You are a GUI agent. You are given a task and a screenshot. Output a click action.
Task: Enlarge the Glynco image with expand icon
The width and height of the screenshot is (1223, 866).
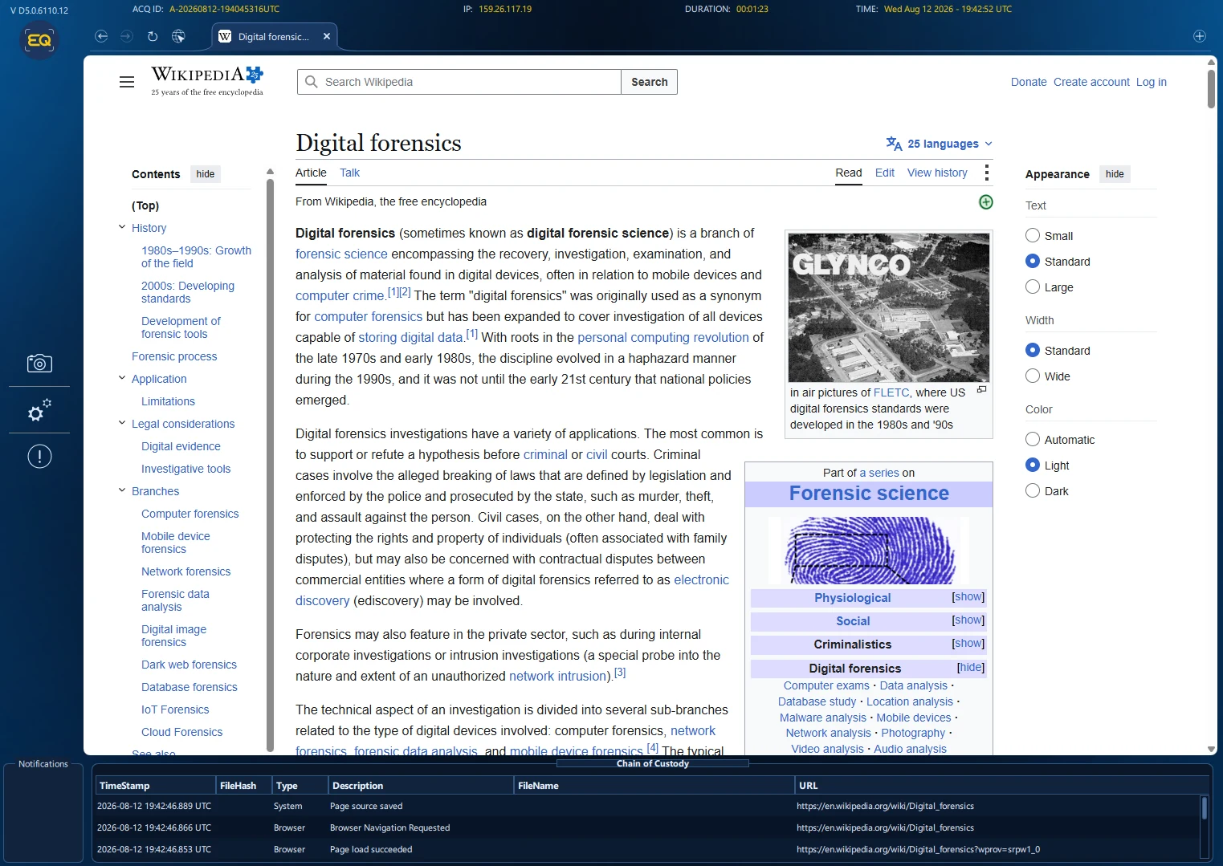coord(981,390)
